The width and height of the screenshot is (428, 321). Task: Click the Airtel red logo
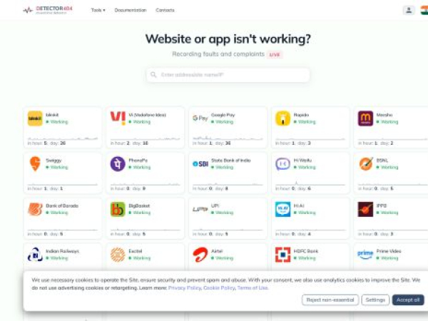tap(200, 255)
